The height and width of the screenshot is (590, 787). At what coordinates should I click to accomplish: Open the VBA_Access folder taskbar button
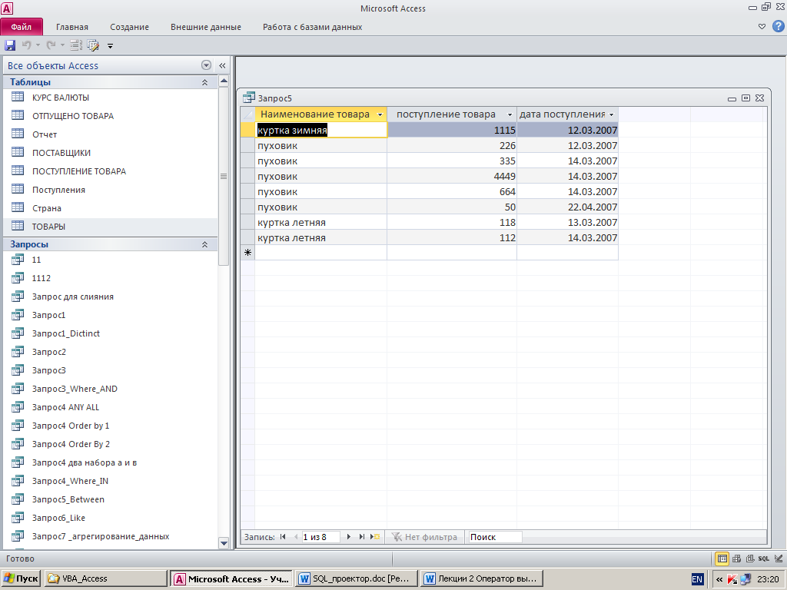point(106,578)
